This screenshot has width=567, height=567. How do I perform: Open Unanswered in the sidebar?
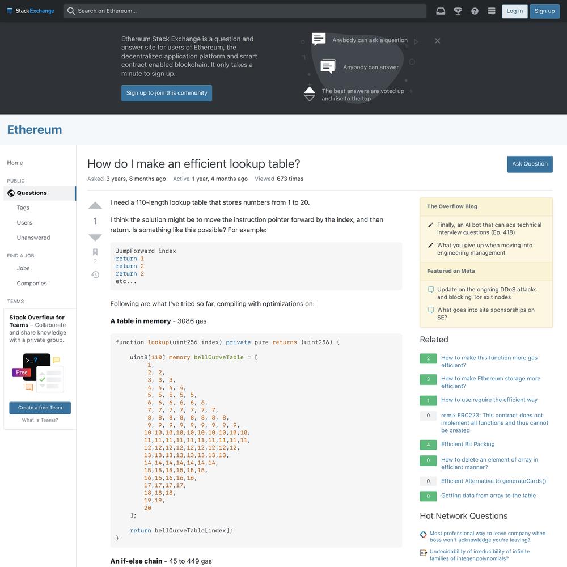(x=33, y=238)
